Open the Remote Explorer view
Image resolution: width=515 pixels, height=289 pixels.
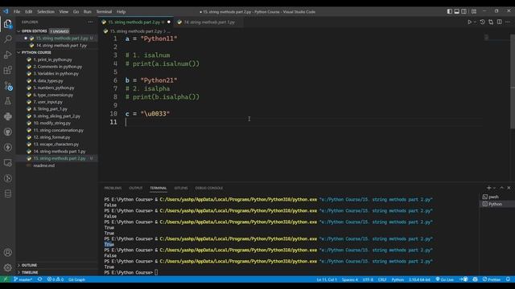(x=7, y=163)
